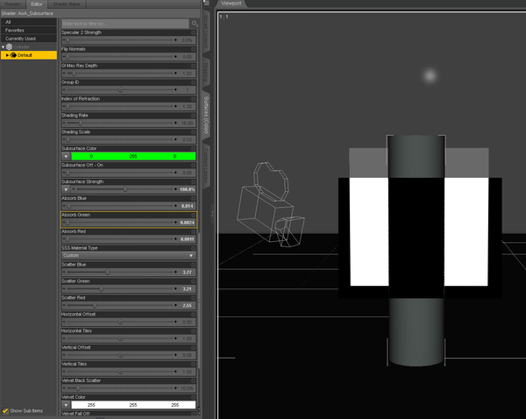The width and height of the screenshot is (526, 419).
Task: Select the camera wireframe in viewport
Action: (270, 204)
